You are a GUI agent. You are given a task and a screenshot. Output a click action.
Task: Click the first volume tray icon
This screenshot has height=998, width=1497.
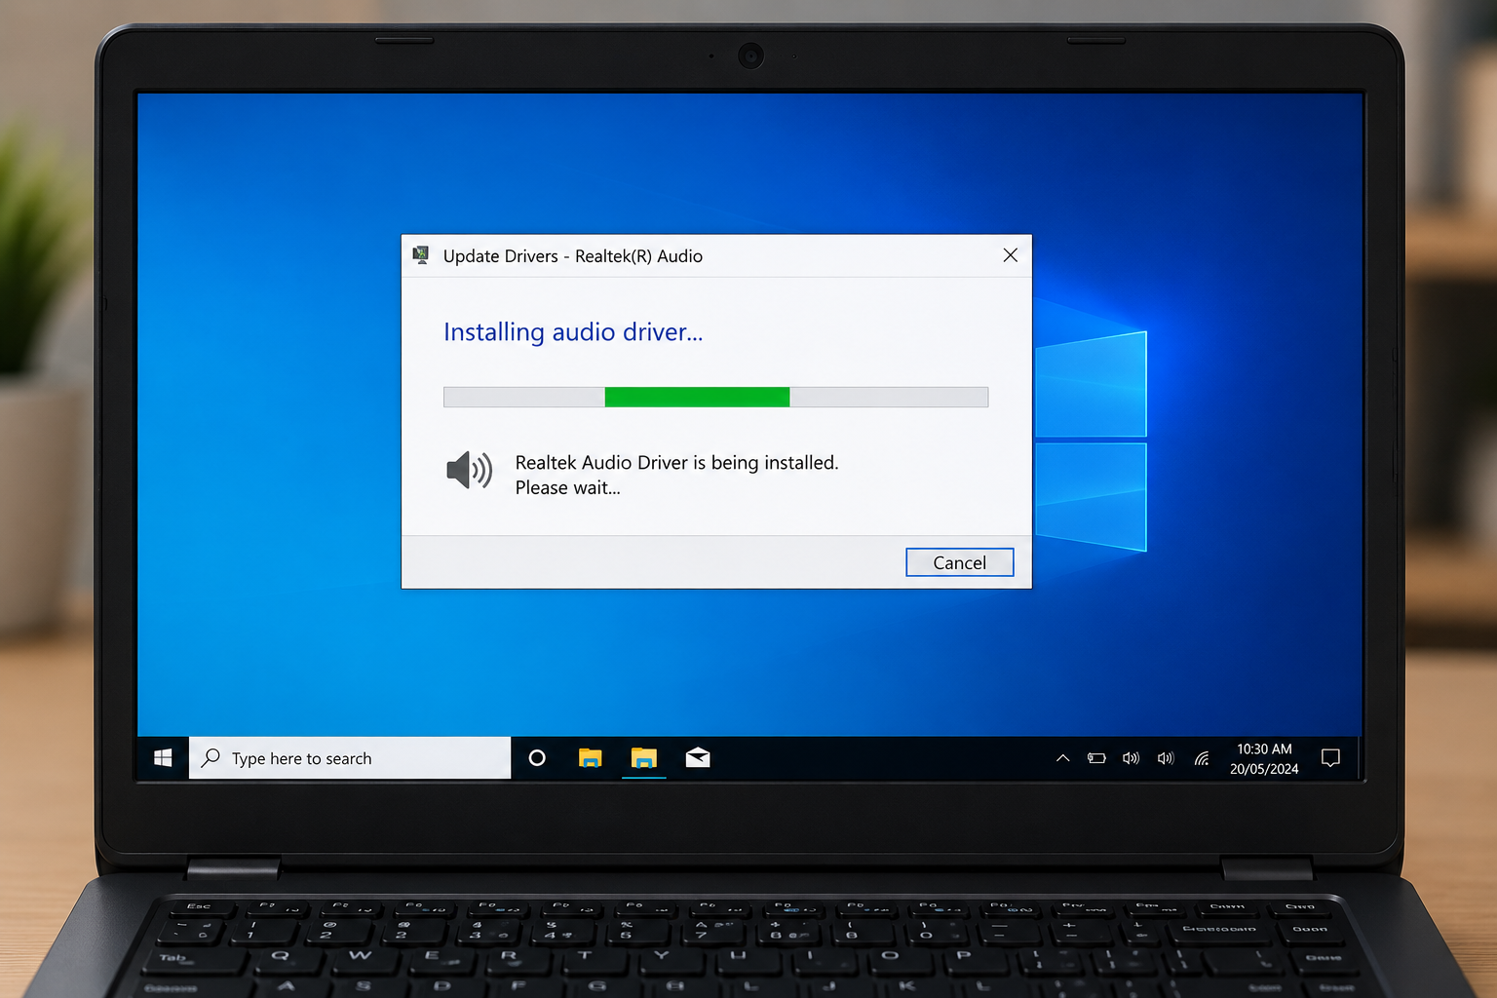(x=1131, y=758)
